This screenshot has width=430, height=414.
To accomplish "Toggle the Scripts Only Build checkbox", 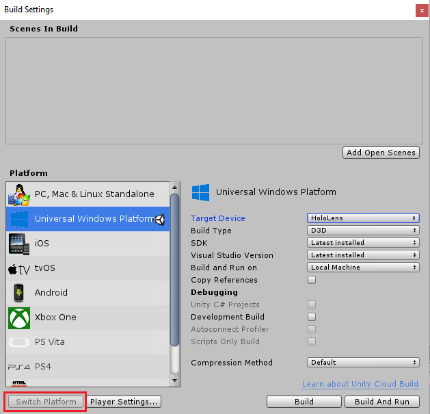I will 312,341.
